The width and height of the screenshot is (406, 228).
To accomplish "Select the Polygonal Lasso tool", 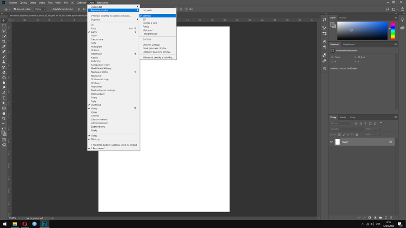I will click(x=4, y=31).
